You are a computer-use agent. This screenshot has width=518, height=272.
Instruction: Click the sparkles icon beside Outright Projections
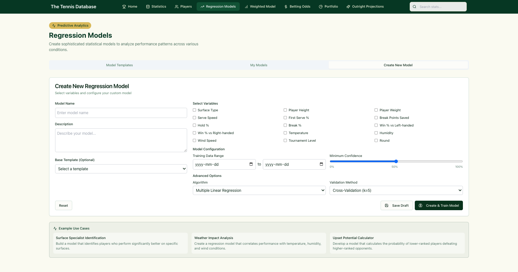[348, 7]
